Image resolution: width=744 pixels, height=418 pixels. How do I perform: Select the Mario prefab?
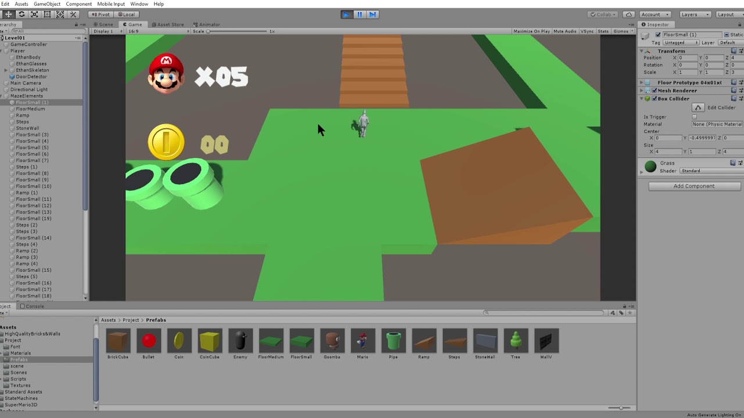[363, 344]
